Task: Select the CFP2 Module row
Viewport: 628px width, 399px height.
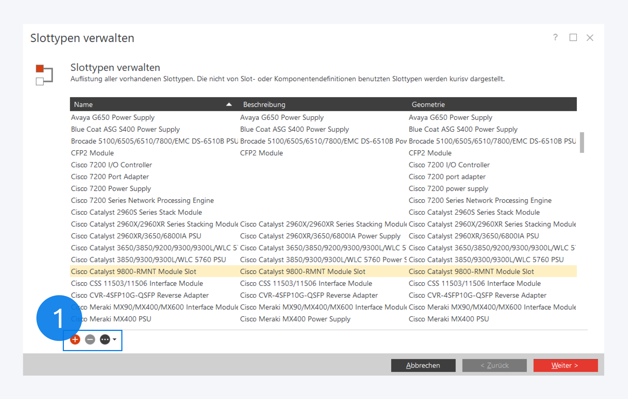Action: (x=92, y=153)
